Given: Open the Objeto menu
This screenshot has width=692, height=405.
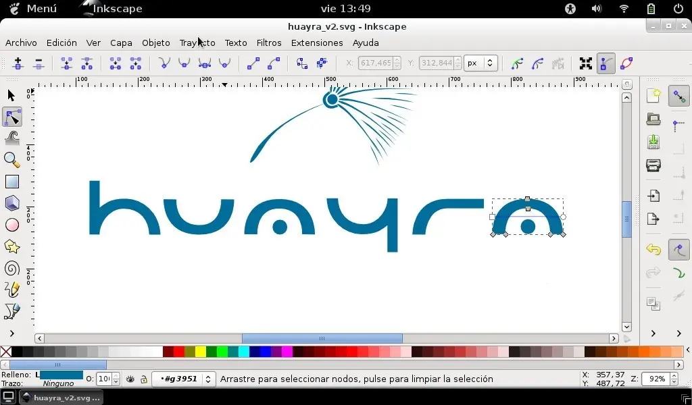Looking at the screenshot, I should (x=156, y=43).
